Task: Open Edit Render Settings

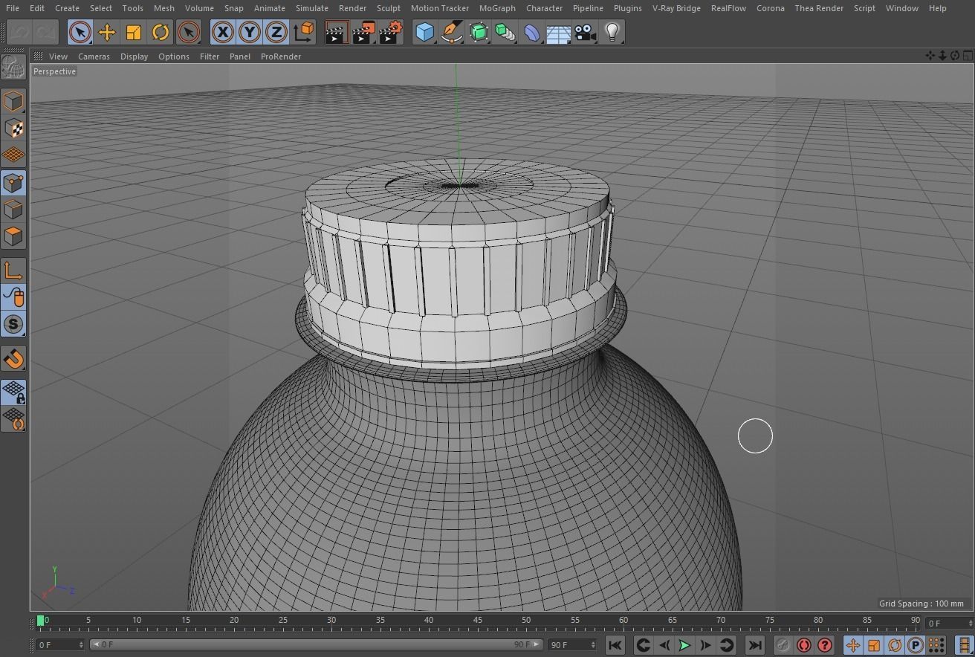Action: [x=391, y=32]
